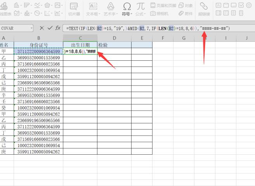Image resolution: width=255 pixels, height=186 pixels.
Task: Click the editing cell C2 with the formula
Action: point(80,51)
